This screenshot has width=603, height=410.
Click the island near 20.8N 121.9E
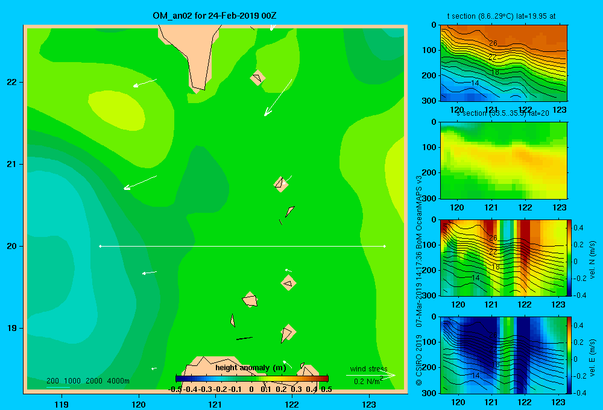(281, 184)
